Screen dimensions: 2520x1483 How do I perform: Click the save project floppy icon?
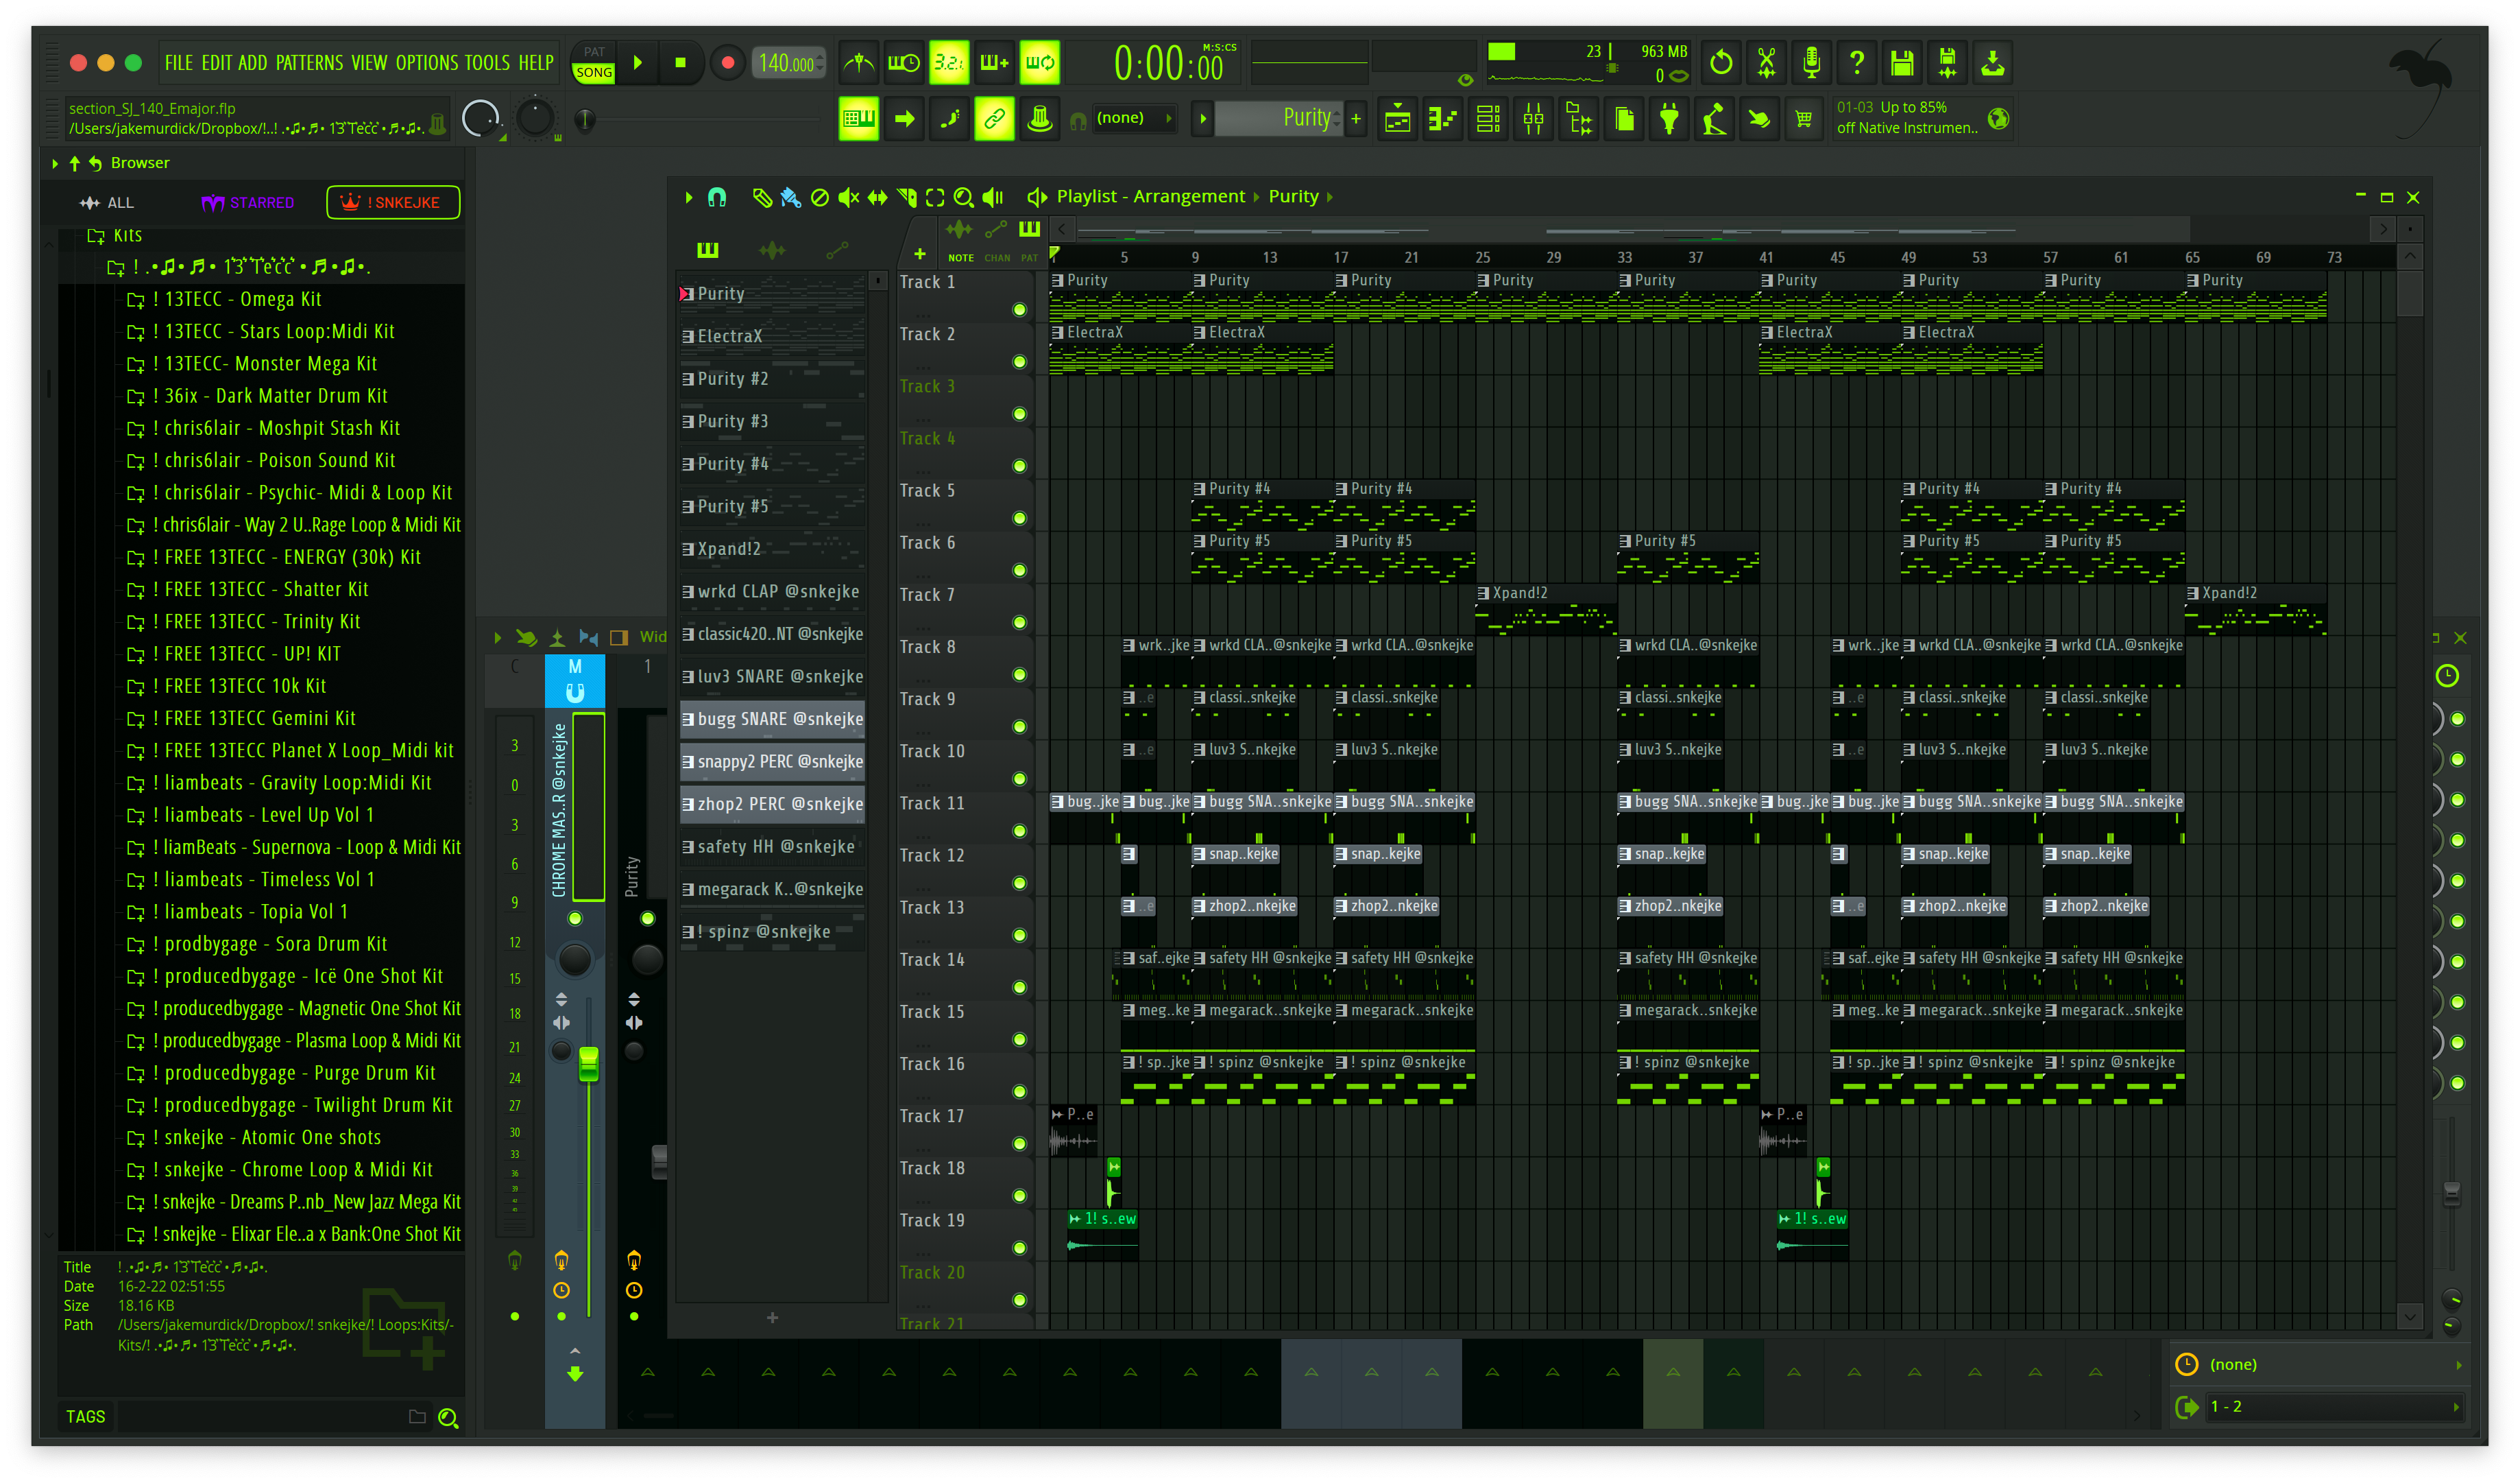point(1901,63)
